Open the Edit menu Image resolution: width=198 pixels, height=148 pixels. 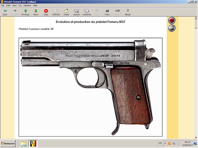[x=8, y=5]
